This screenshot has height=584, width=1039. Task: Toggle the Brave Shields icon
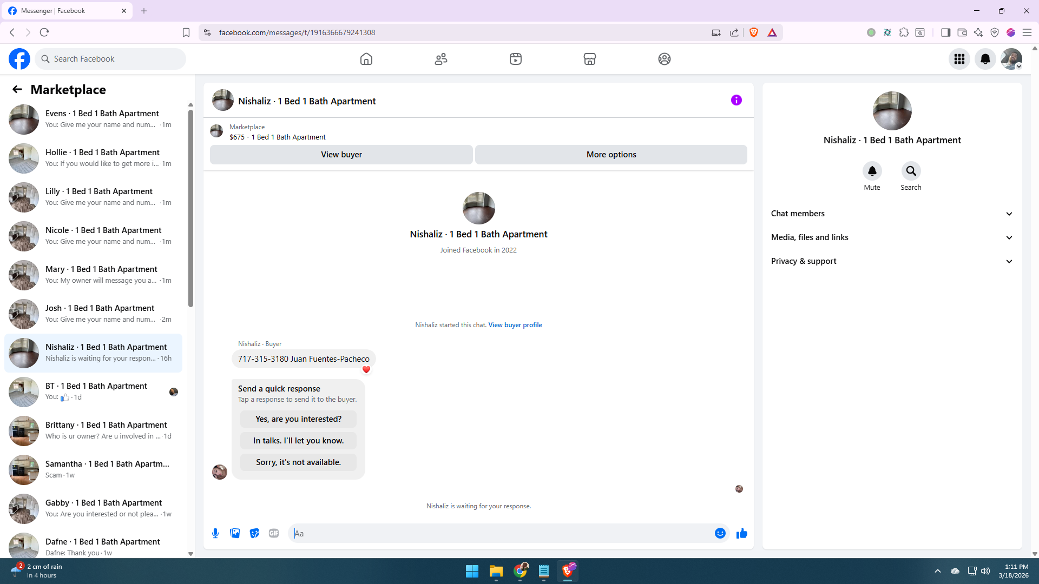(x=754, y=32)
